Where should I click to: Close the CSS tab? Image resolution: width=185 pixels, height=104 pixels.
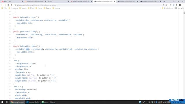pos(68,2)
